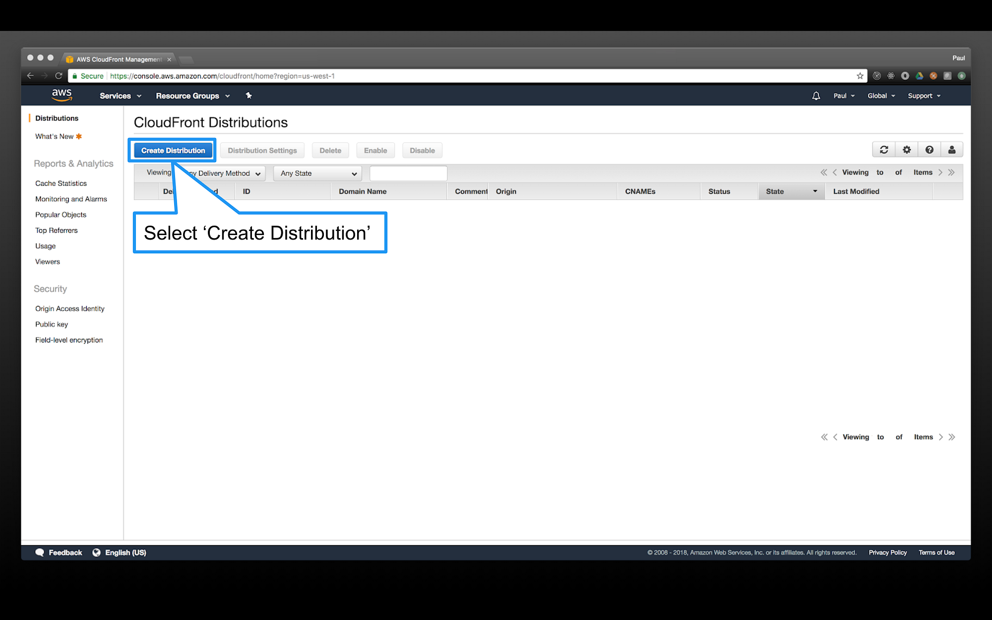This screenshot has height=620, width=992.
Task: Open Origin Access Identity link
Action: pyautogui.click(x=70, y=309)
